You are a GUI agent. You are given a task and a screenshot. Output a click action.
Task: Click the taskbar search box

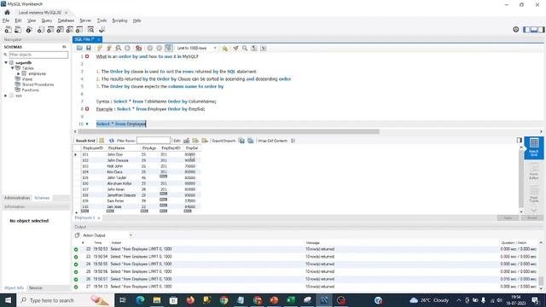(66, 300)
